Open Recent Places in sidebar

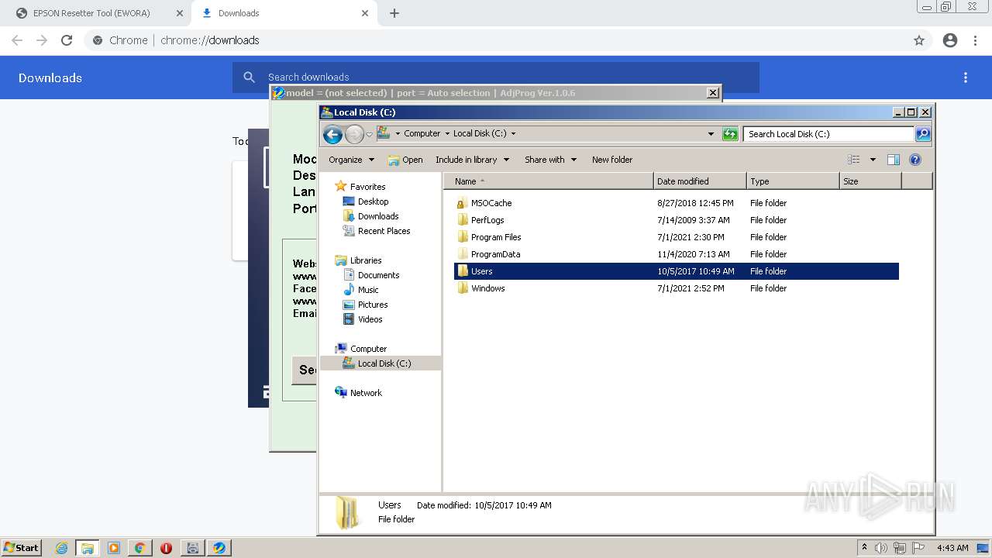tap(384, 231)
